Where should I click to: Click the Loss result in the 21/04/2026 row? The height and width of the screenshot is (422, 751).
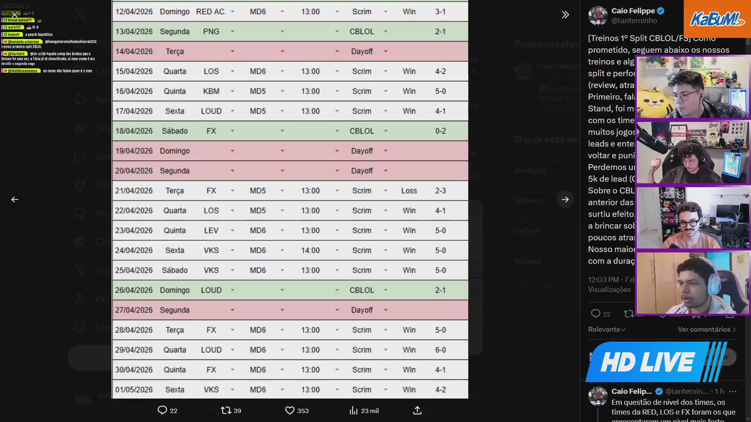click(409, 191)
